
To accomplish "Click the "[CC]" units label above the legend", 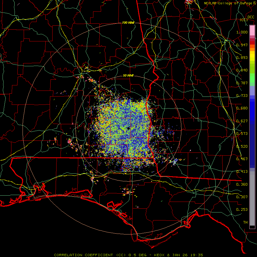I will click(x=244, y=20).
